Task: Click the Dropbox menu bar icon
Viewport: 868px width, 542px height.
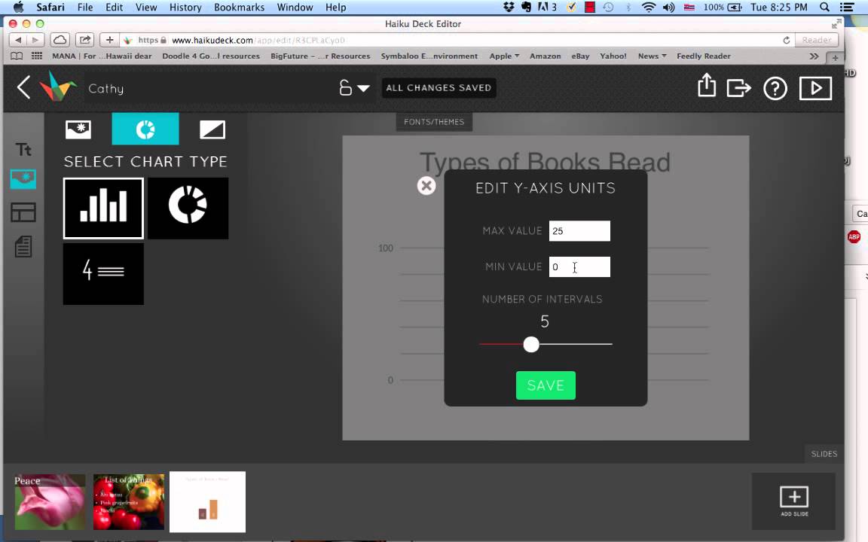Action: [x=509, y=8]
